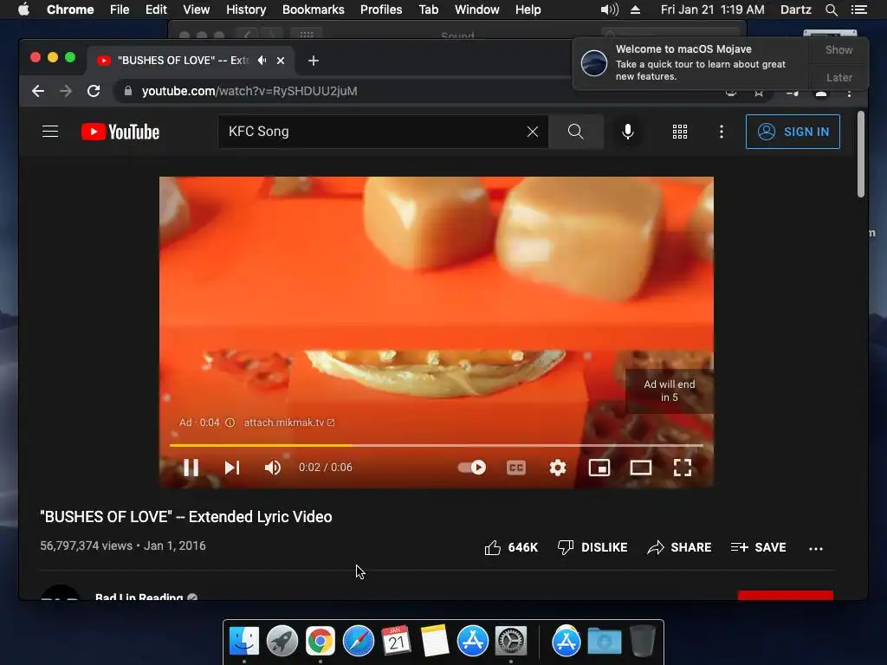Toggle the autoplay switch
The height and width of the screenshot is (665, 887).
[472, 468]
